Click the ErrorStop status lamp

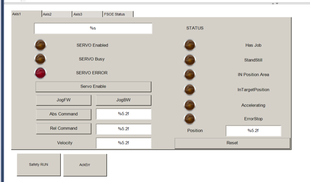tap(189, 119)
